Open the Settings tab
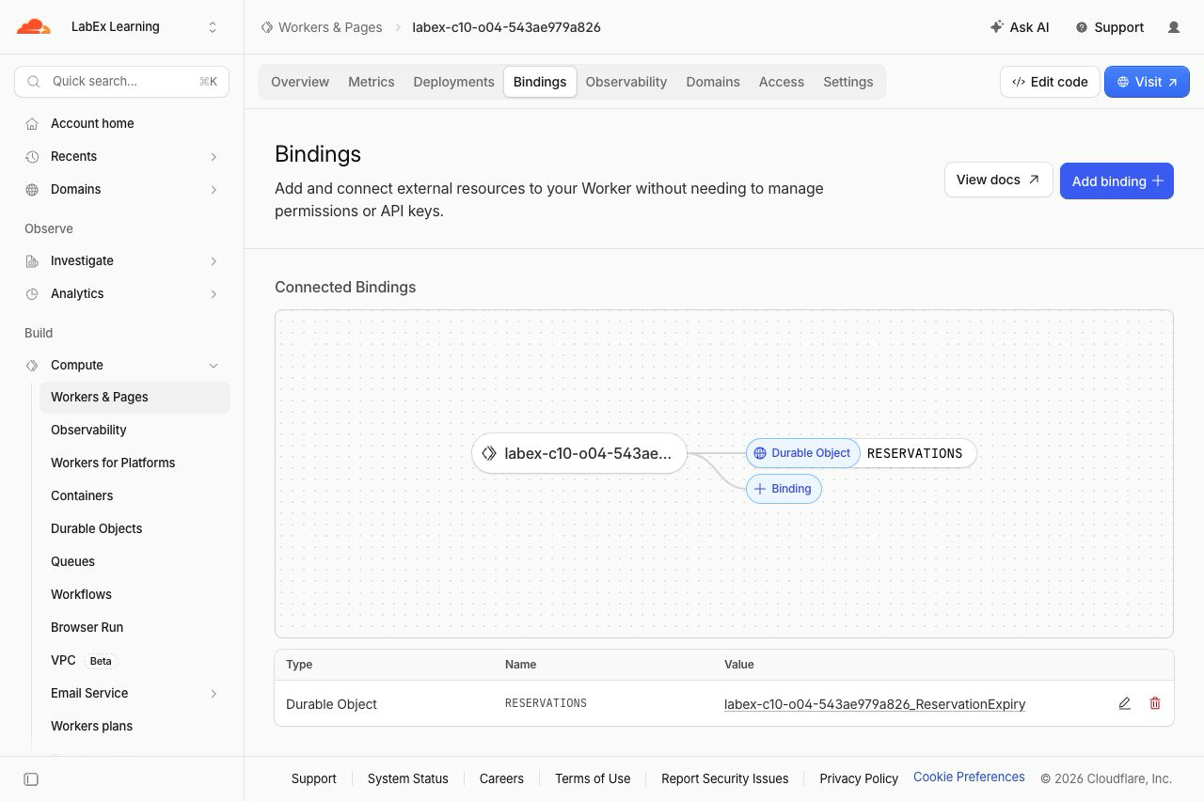The height and width of the screenshot is (801, 1204). [848, 82]
